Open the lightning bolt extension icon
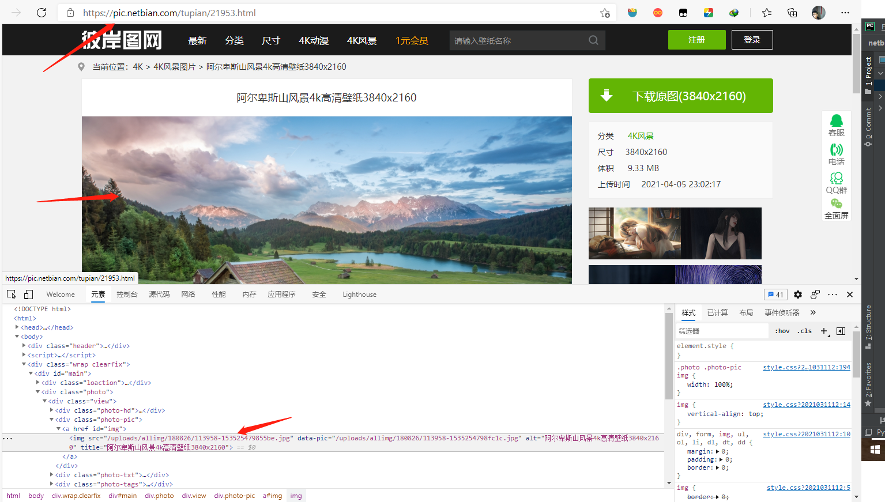 tap(709, 13)
